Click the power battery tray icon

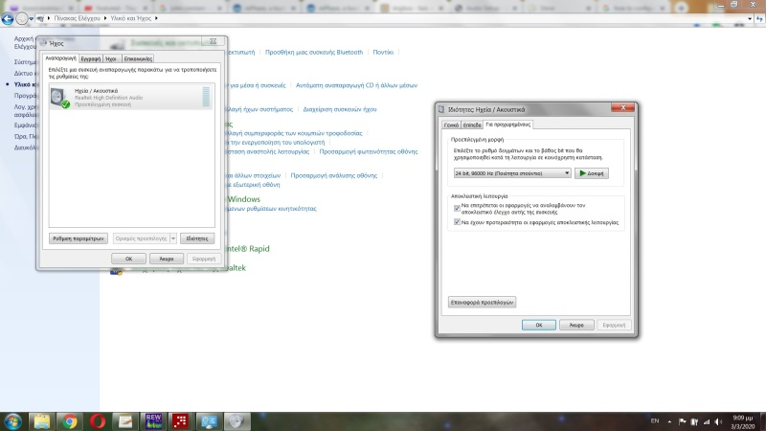click(x=694, y=421)
